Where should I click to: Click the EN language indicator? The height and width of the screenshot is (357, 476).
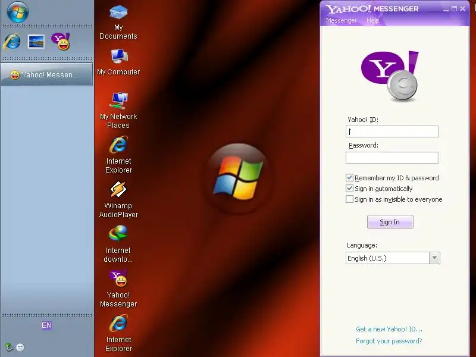point(46,325)
